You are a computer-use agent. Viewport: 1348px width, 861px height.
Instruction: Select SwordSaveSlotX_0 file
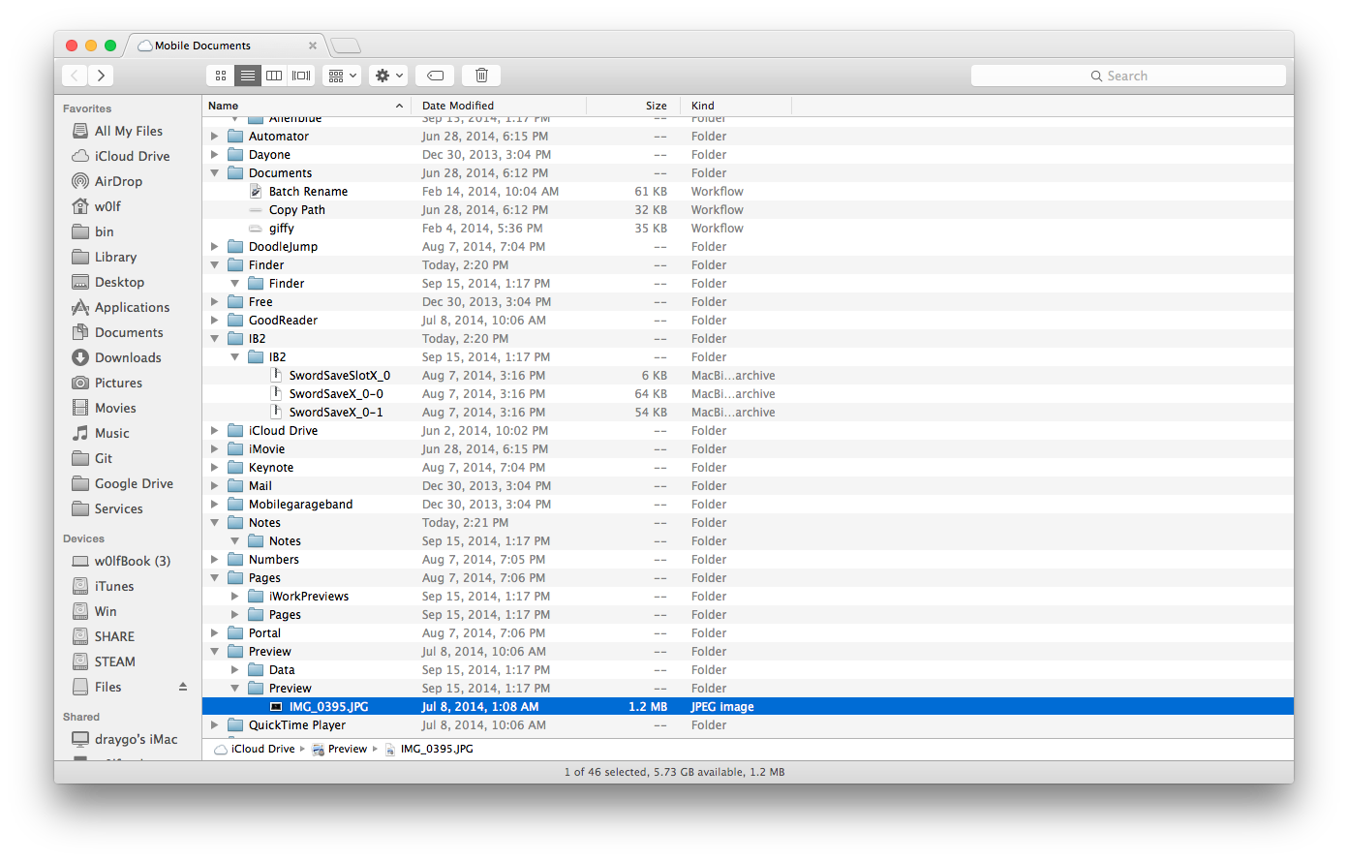(748, 376)
